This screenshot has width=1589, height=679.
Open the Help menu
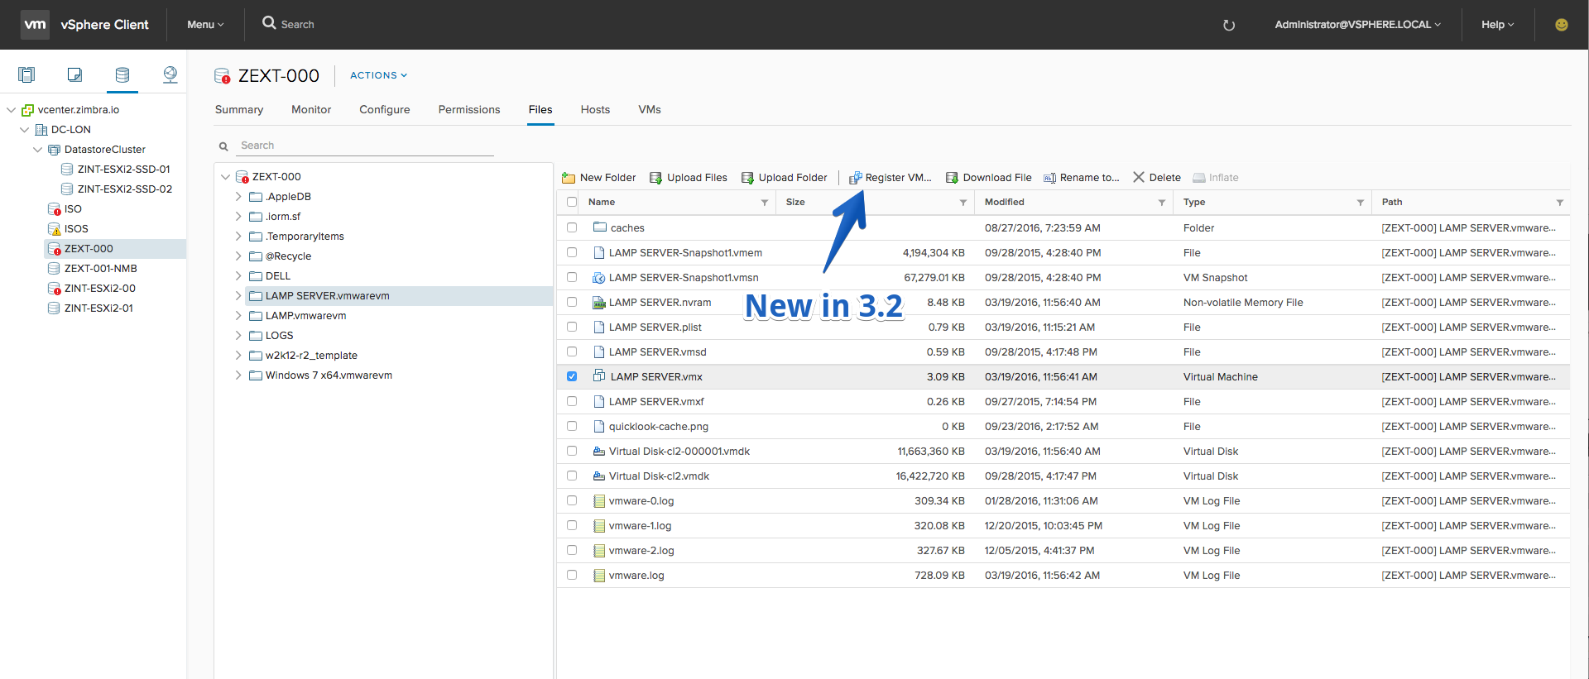click(x=1497, y=25)
